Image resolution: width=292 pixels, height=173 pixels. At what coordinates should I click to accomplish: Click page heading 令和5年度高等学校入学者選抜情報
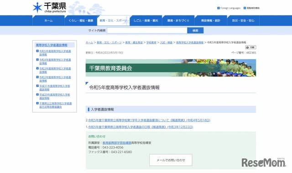click(124, 87)
